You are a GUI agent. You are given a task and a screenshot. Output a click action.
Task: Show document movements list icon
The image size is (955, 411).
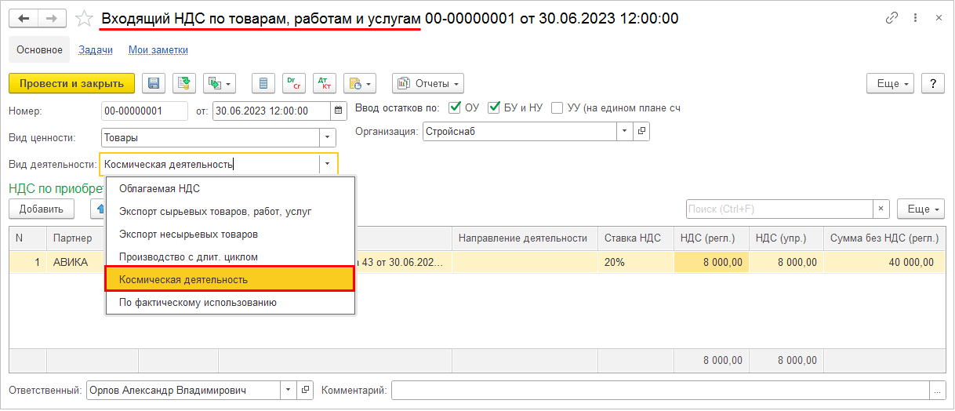[263, 83]
